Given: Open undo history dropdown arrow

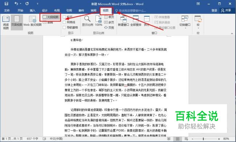Looking at the screenshot, I should pyautogui.click(x=20, y=4).
